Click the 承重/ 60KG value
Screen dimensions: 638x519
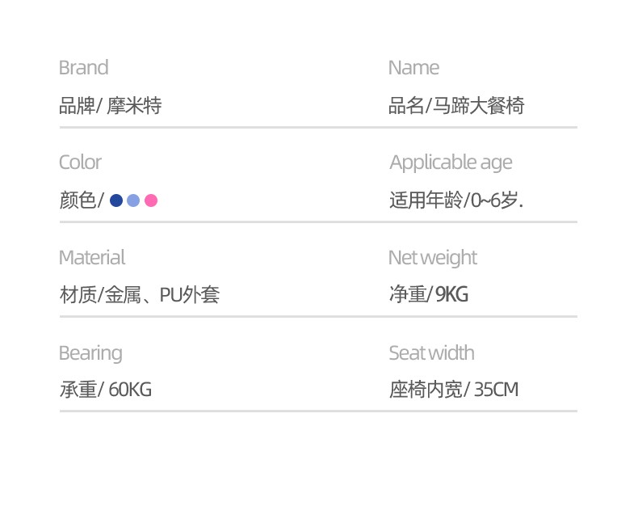point(105,389)
